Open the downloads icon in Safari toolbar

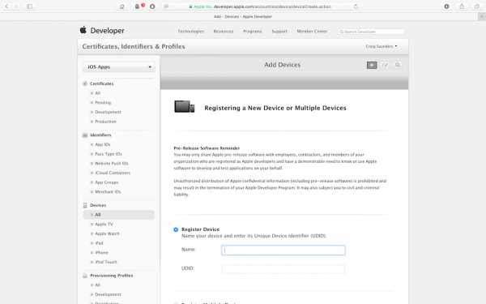pos(446,6)
